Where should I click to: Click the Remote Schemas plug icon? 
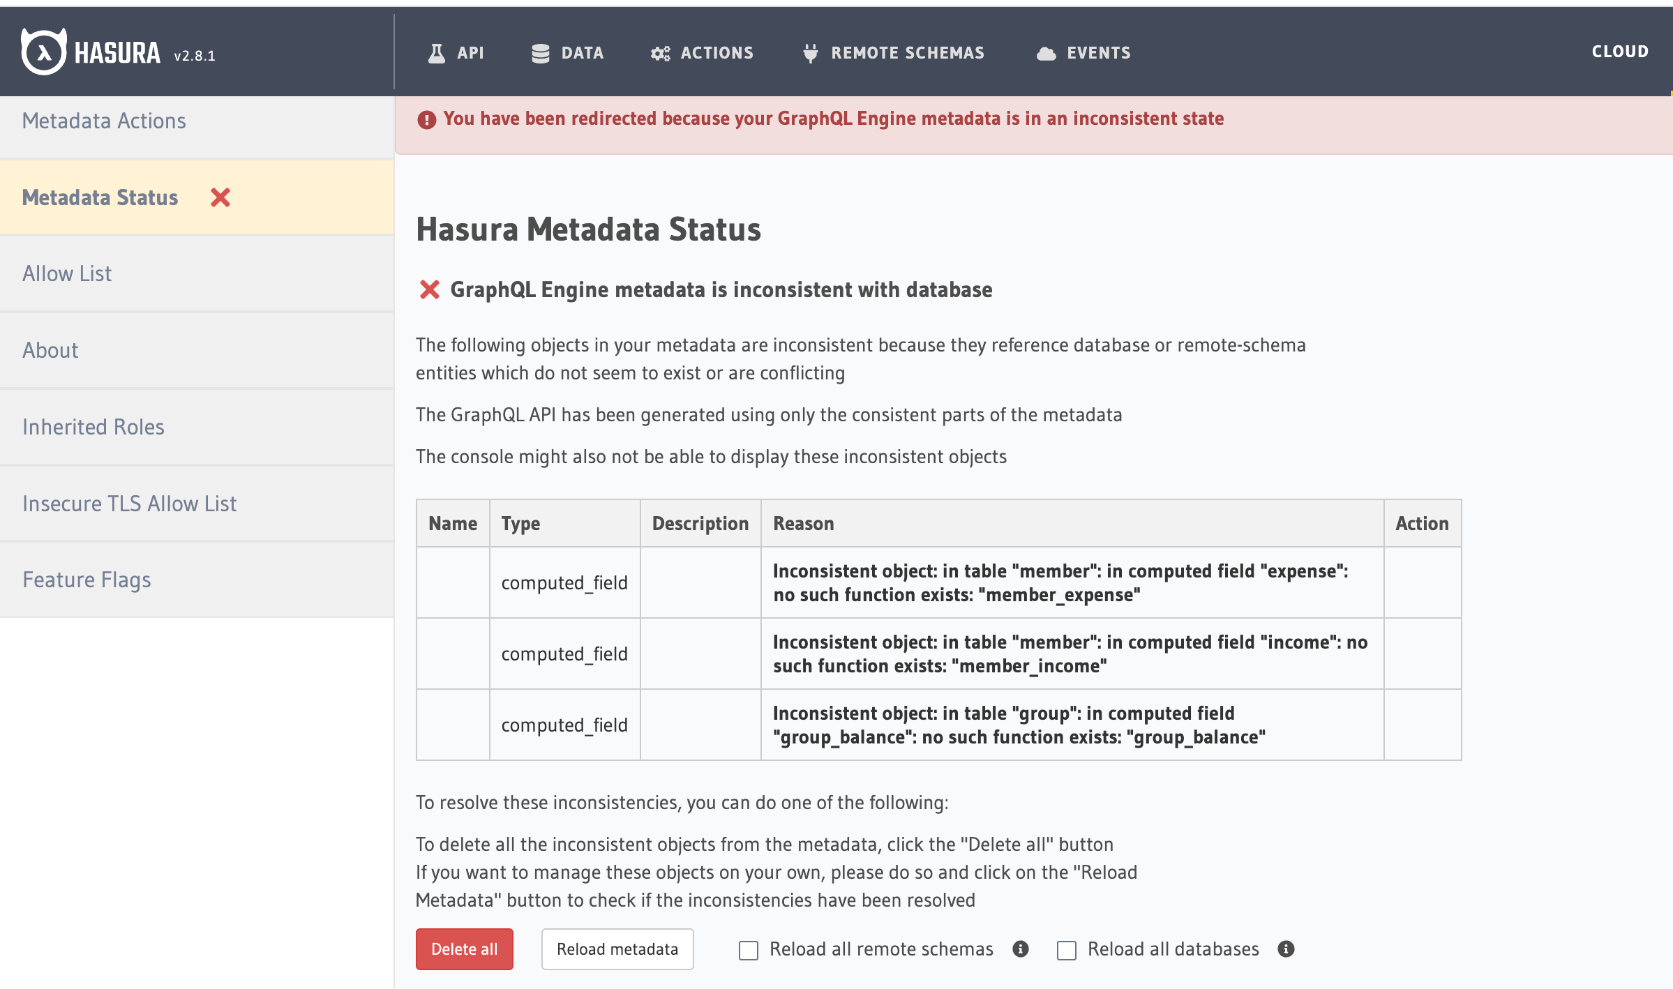[810, 53]
